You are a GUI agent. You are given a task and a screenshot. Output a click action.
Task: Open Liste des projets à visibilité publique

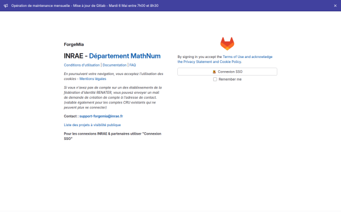pyautogui.click(x=92, y=125)
